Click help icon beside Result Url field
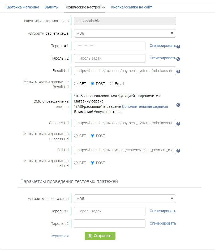This screenshot has width=215, height=250. click(178, 72)
